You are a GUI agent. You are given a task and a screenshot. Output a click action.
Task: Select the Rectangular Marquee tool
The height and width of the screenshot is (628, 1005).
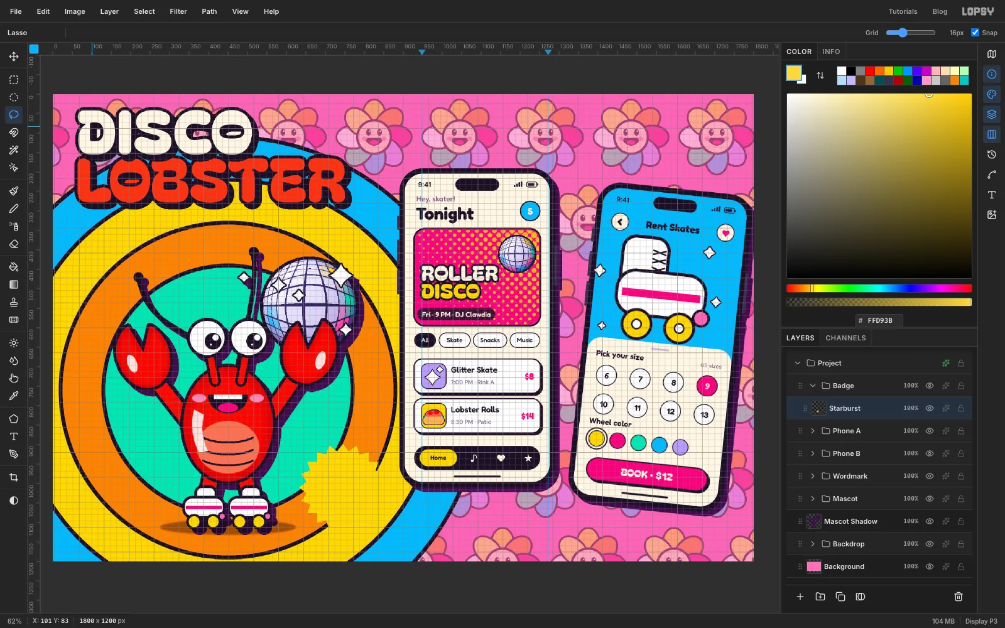(x=14, y=80)
